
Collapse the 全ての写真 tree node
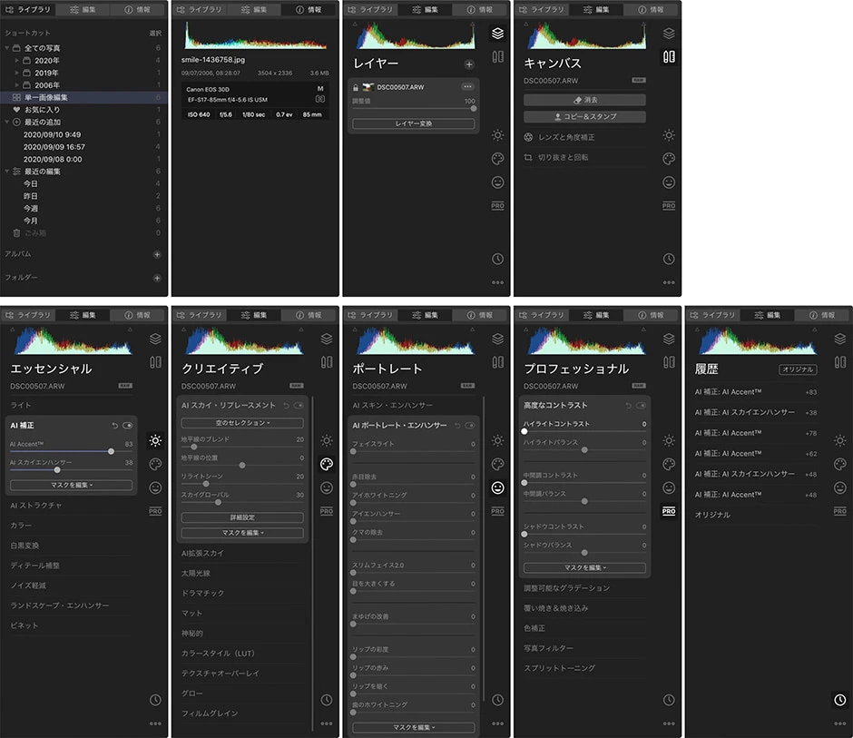click(x=6, y=48)
